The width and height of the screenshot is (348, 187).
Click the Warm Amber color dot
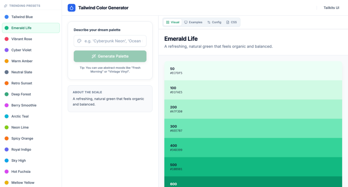point(6,61)
